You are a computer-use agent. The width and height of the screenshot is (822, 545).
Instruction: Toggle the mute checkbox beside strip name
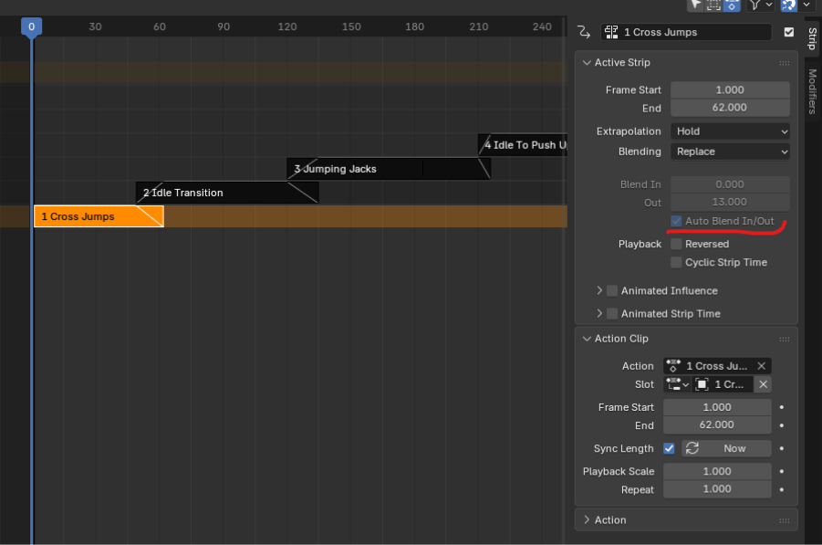(789, 32)
